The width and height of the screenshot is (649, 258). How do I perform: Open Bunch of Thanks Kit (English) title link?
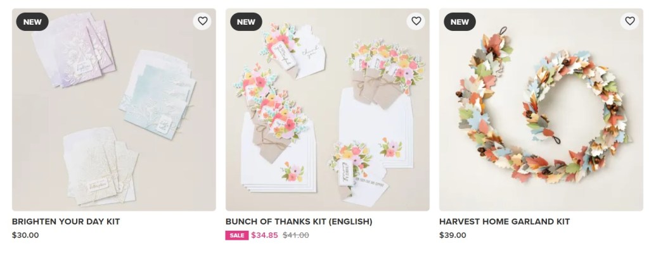[299, 222]
